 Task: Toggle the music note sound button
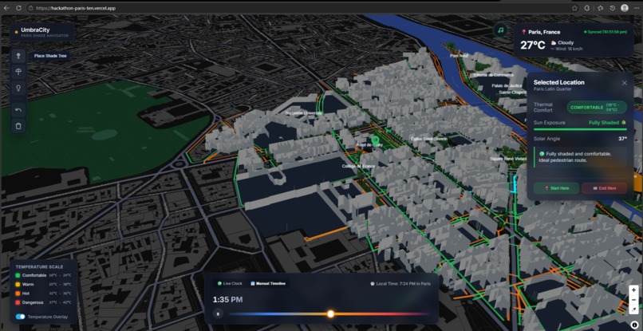tap(500, 30)
